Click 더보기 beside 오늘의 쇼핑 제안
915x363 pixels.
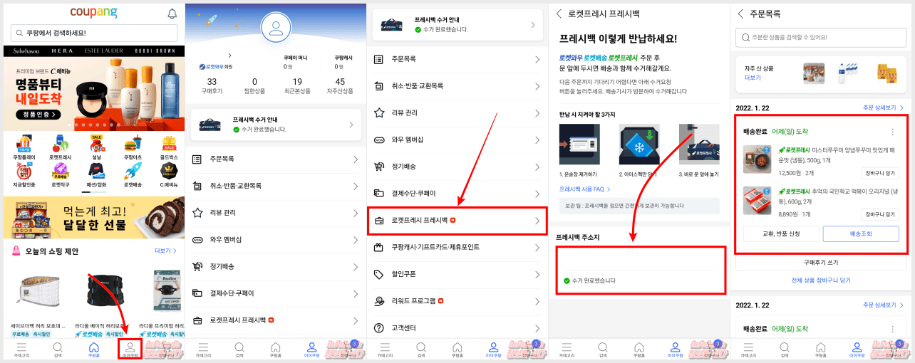pyautogui.click(x=165, y=251)
